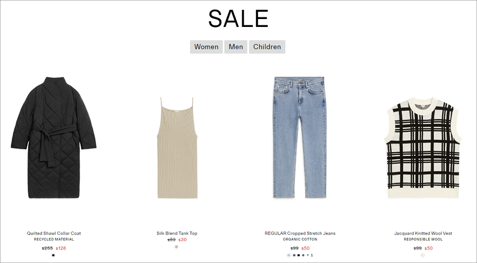The height and width of the screenshot is (263, 477).
Task: Expand the jeans' '+ 1' more colors
Action: tap(310, 255)
